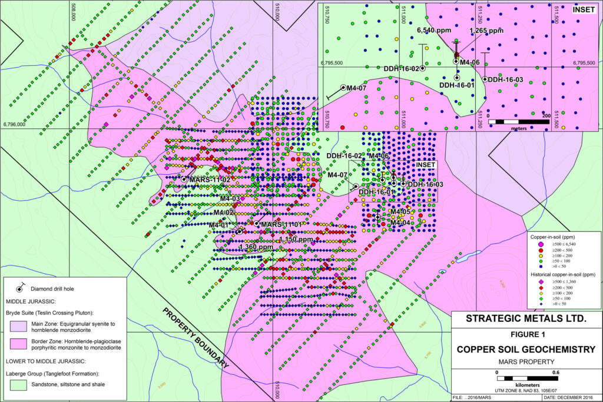This screenshot has height=402, width=603.
Task: Click the kilometers scale bar in title block
Action: click(527, 378)
